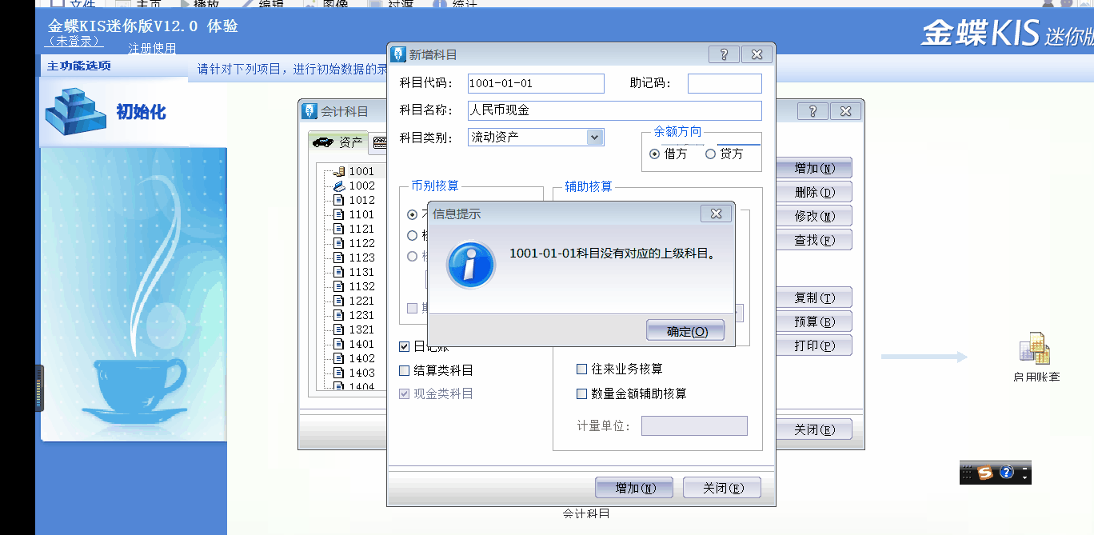Select the 1002 bank account tree icon
The height and width of the screenshot is (535, 1094).
pyautogui.click(x=338, y=186)
